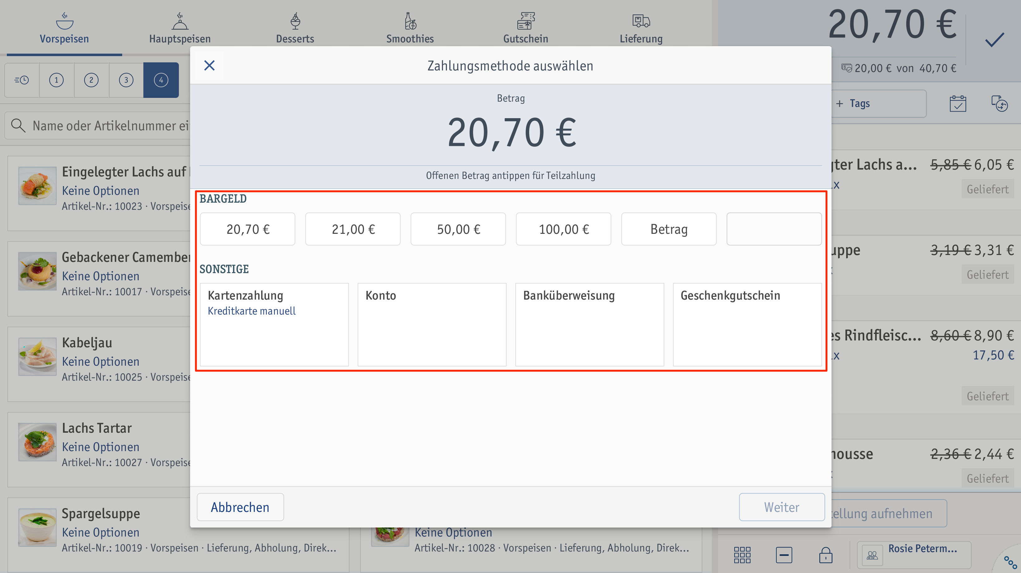Select the Smoothies category
Screen dimensions: 1021x573
[x=410, y=28]
